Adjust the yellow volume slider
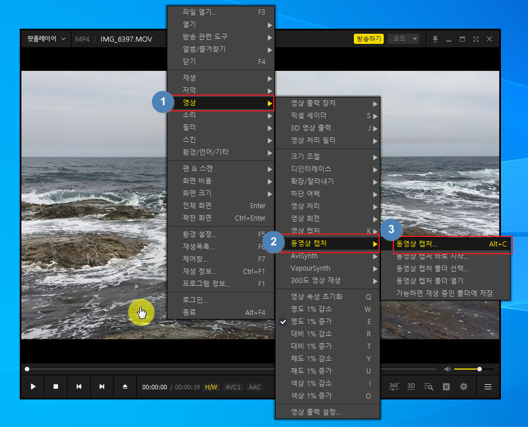The width and height of the screenshot is (528, 427). pyautogui.click(x=474, y=369)
